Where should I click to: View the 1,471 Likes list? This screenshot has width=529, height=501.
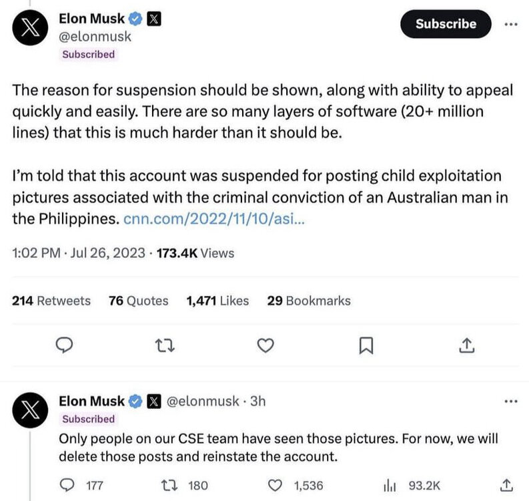[218, 301]
